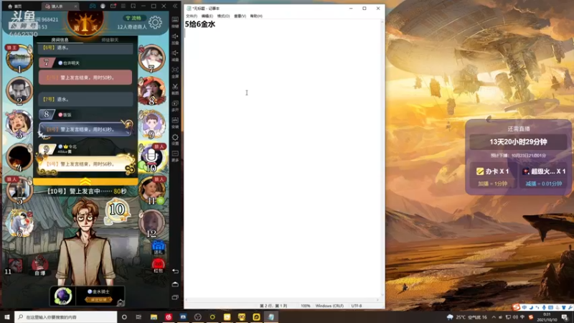
Task: Select player 7 avatar
Action: pos(151,58)
